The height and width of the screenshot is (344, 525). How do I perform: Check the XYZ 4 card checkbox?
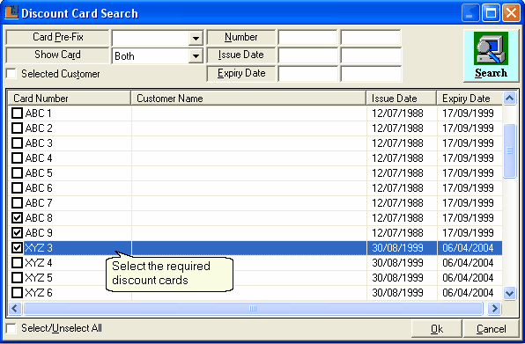(17, 263)
